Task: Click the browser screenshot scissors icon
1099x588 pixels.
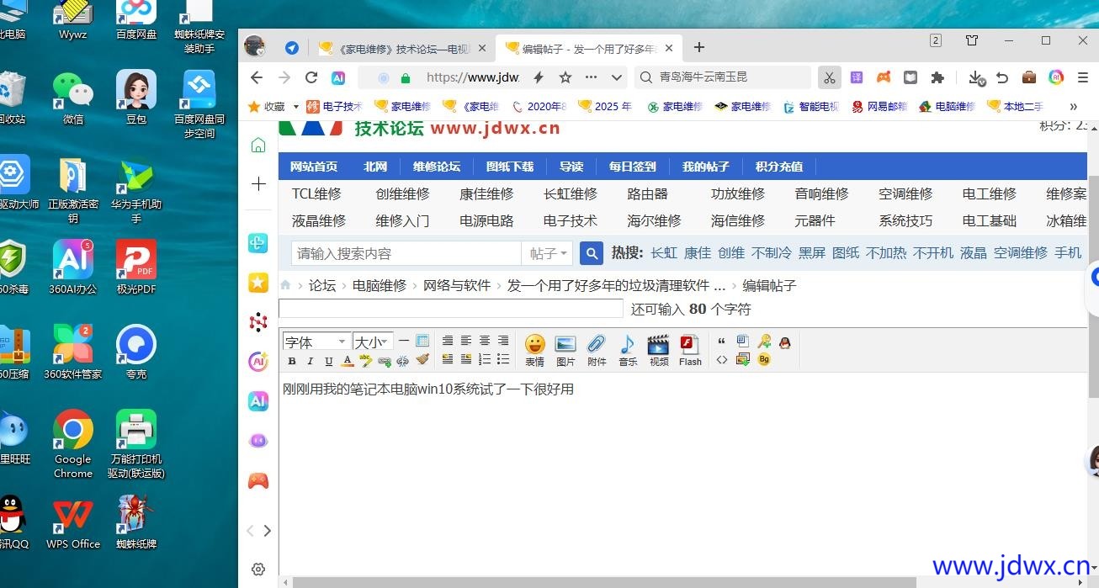Action: (x=829, y=77)
